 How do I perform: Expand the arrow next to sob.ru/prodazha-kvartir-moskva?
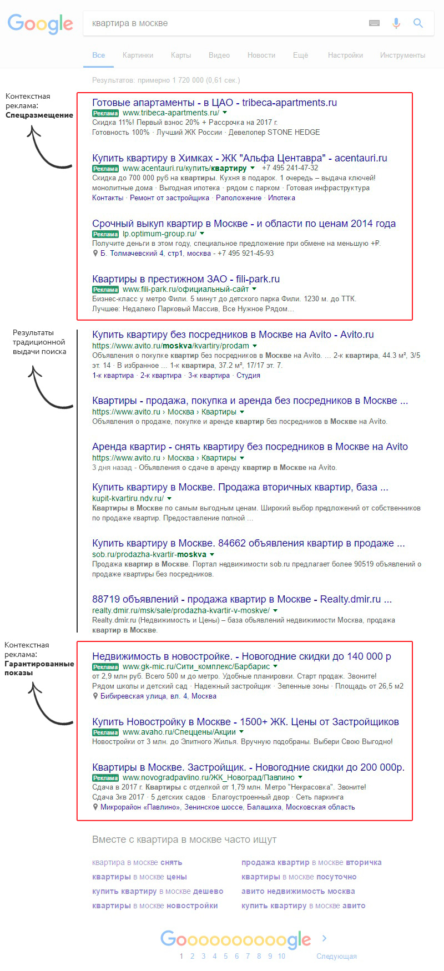click(212, 554)
